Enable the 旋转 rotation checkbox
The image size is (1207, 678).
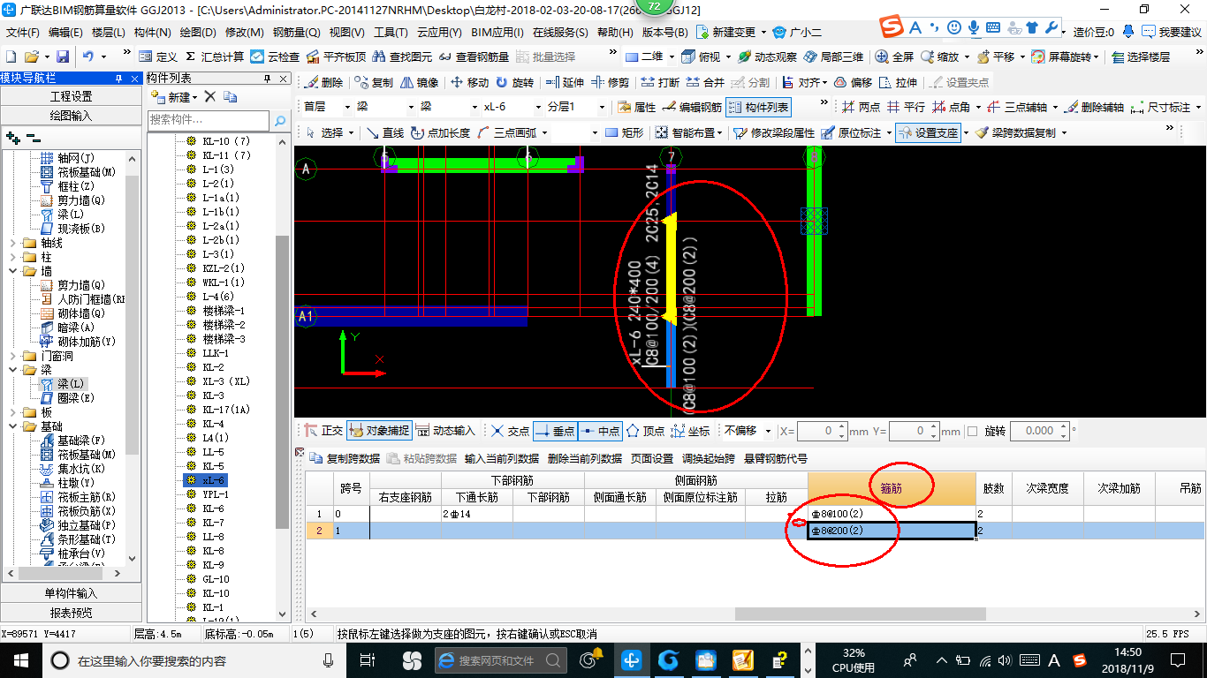click(x=973, y=432)
